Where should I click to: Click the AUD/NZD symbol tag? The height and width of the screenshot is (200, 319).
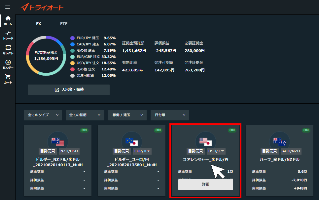coord(291,151)
